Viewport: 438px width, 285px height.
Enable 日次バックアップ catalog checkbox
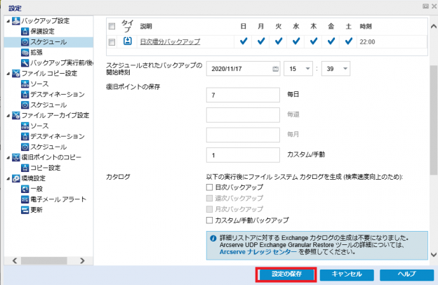(x=209, y=188)
